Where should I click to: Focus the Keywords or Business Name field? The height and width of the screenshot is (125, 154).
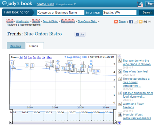click(x=61, y=12)
